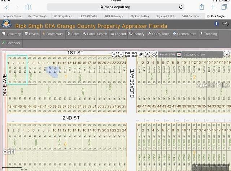The image size is (231, 171).
Task: Open the Safari tabs overview icon
Action: [224, 7]
